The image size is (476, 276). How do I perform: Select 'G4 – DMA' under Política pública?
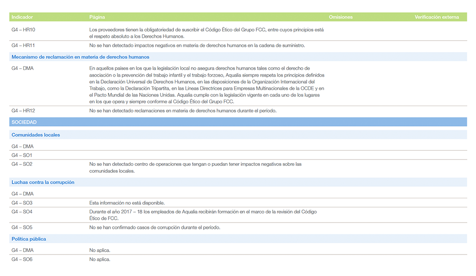(22, 250)
